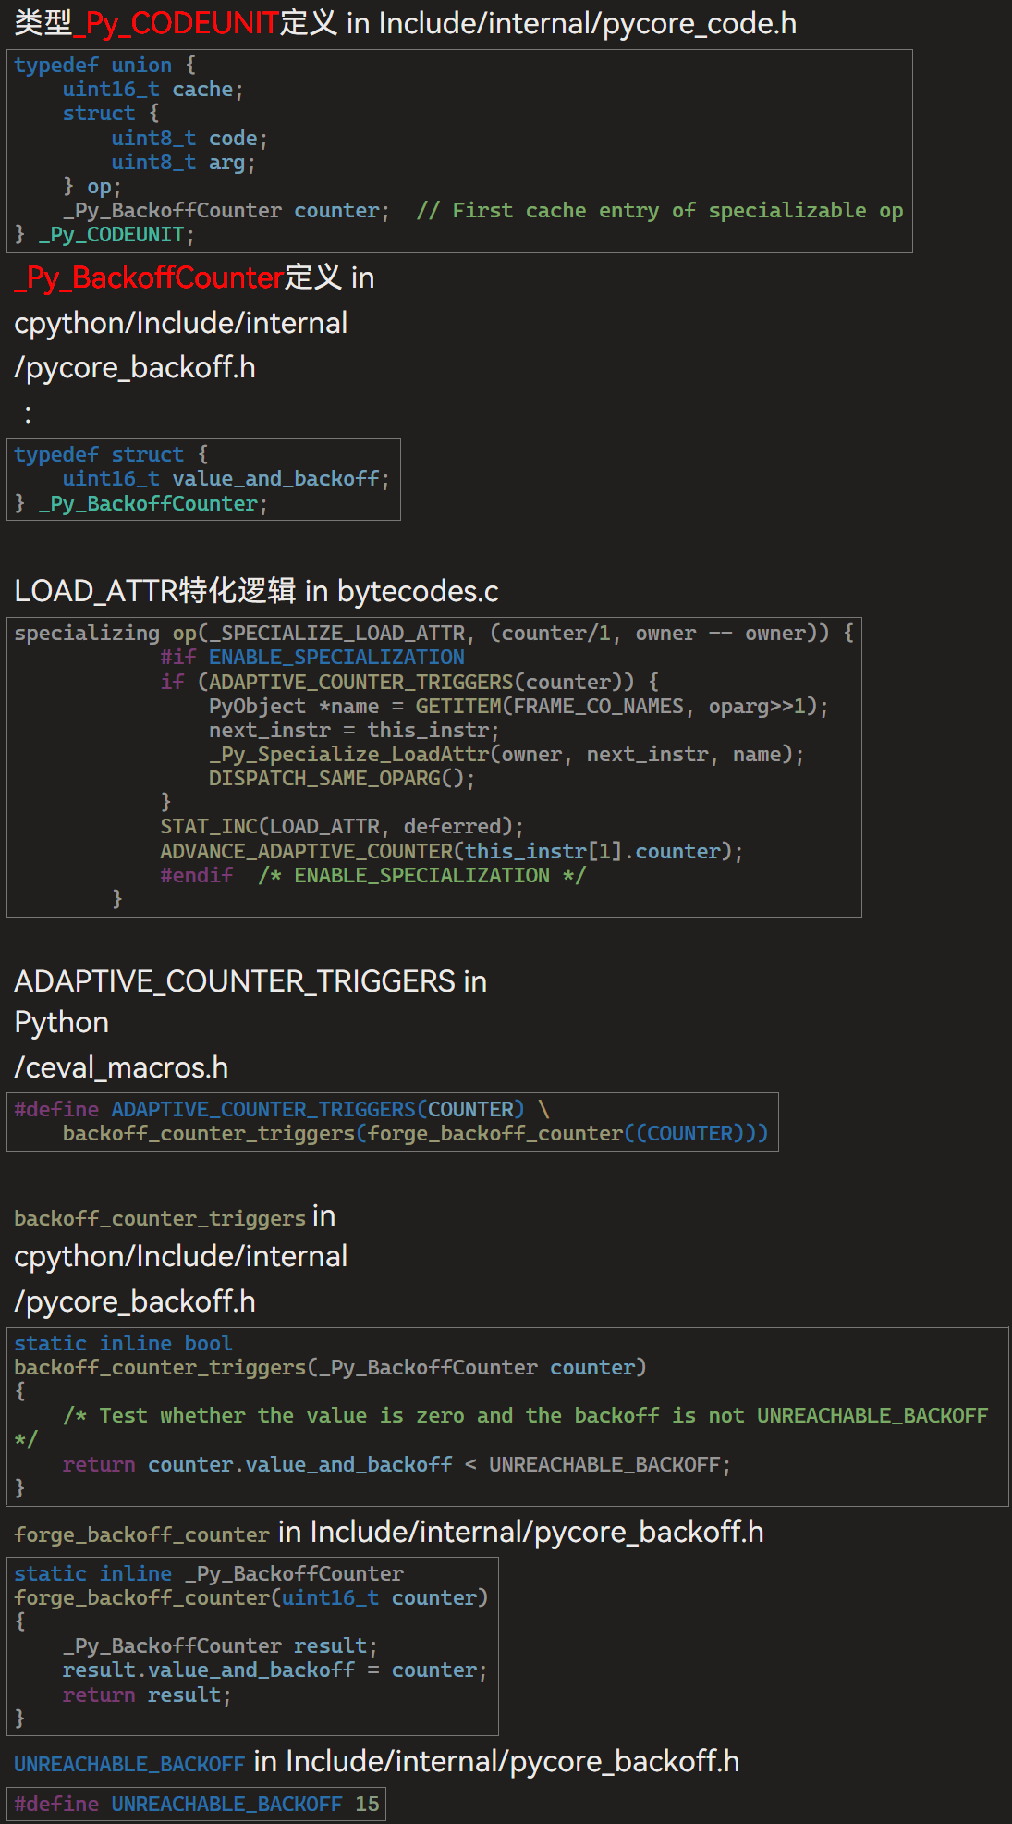Click '_Py_Specialize_LoadAttr(owner, next_instr, name);' line
The image size is (1012, 1824).
[506, 755]
